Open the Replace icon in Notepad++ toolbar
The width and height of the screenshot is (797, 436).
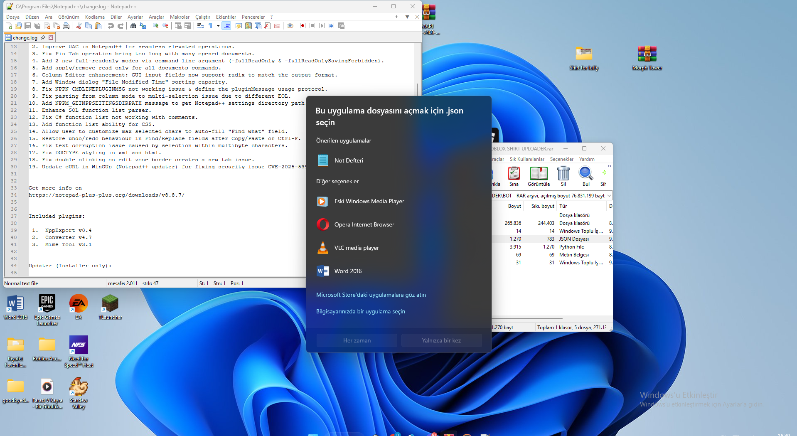pos(143,26)
